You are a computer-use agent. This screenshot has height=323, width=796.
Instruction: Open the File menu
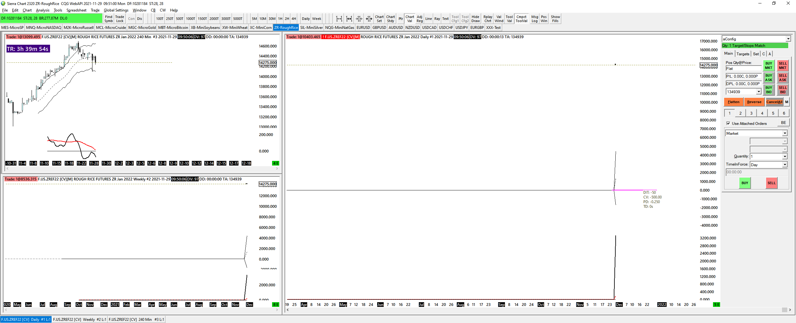5,10
